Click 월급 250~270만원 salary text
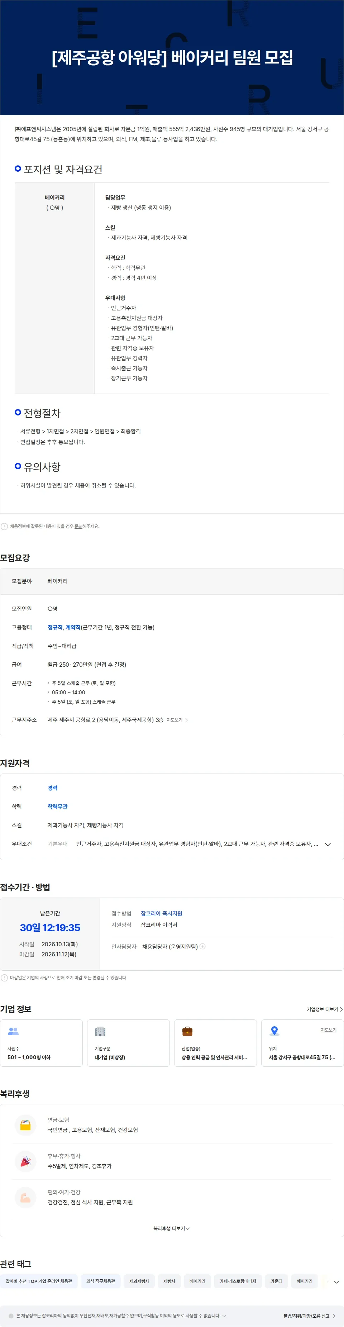344x1327 pixels. pyautogui.click(x=87, y=665)
